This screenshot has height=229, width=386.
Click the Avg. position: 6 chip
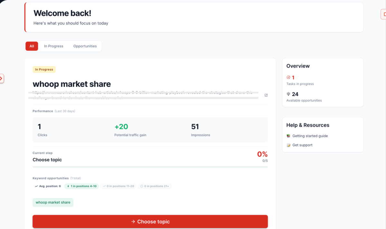coord(48,186)
